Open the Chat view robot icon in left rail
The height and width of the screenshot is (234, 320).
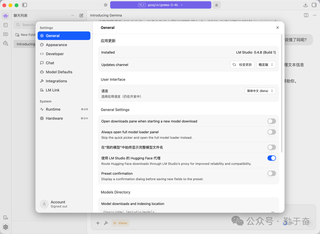[6, 16]
